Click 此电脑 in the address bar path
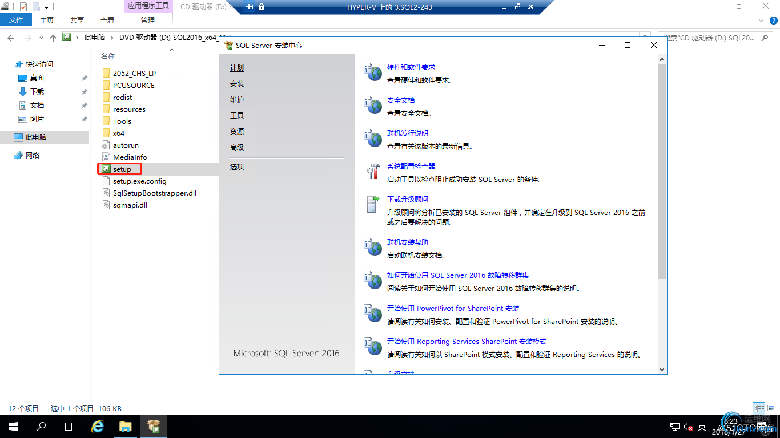 pyautogui.click(x=95, y=38)
